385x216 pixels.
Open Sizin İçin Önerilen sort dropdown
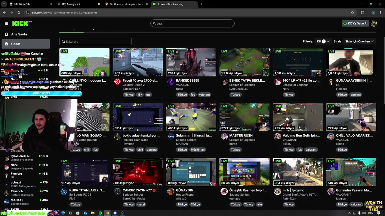(x=359, y=41)
